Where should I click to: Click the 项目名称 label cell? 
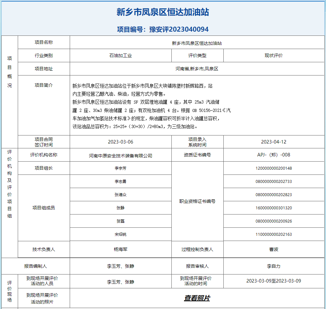(44, 42)
